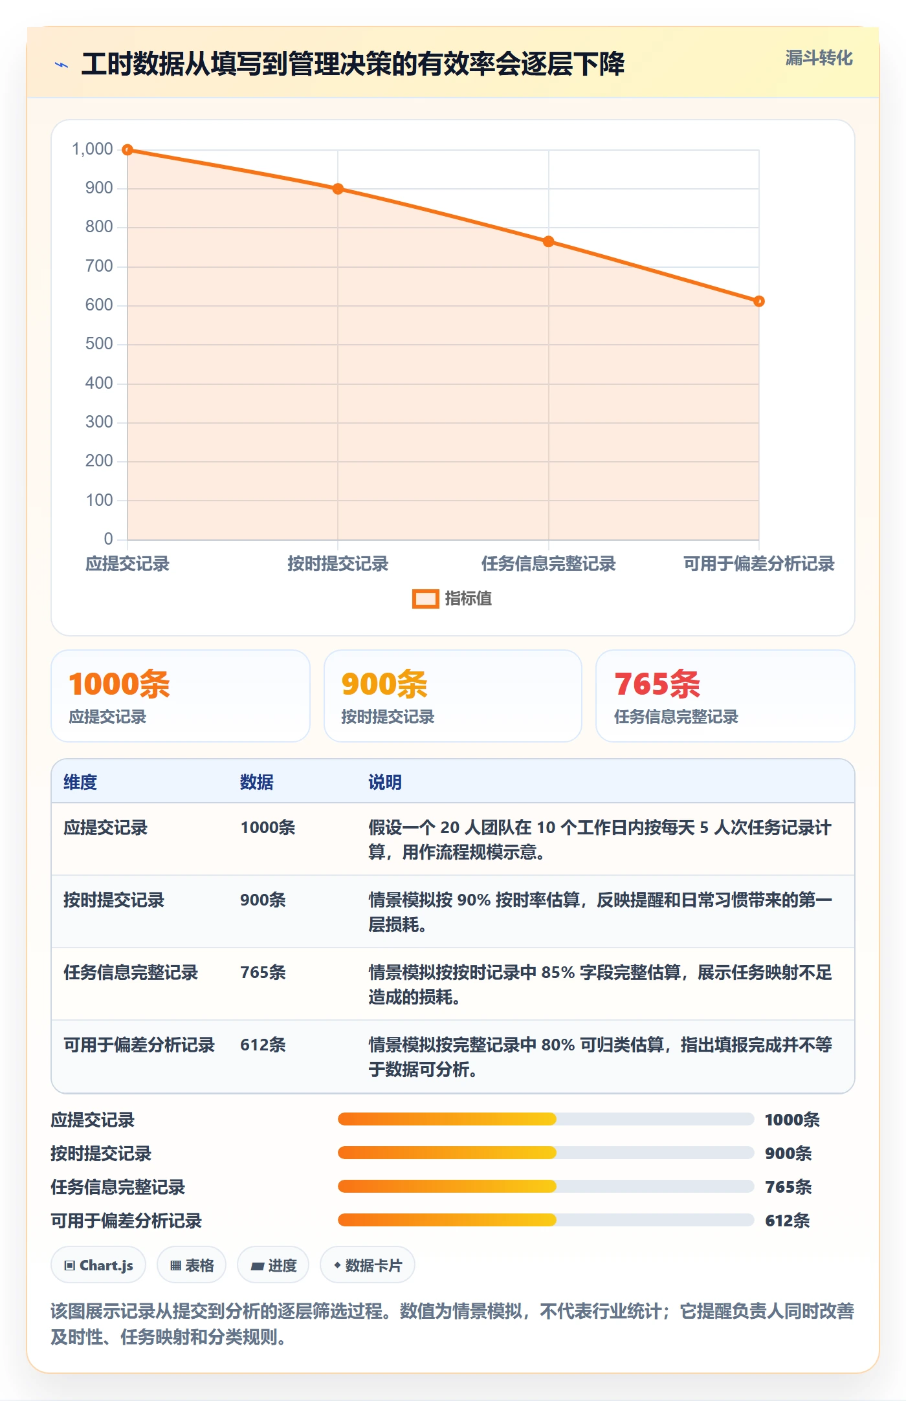Screen dimensions: 906x1401
Task: Click the description mentioning 80% 可归类估算
Action: click(600, 1057)
